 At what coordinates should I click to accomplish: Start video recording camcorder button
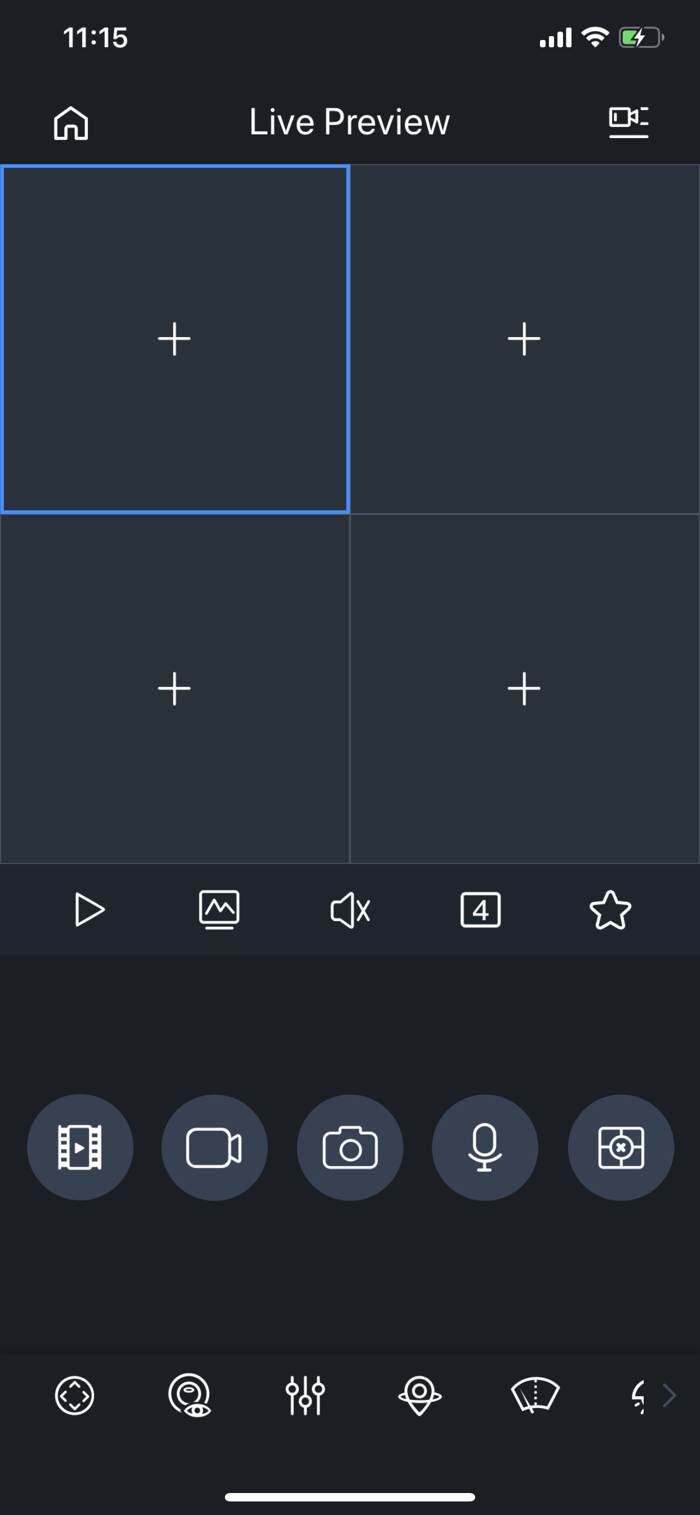point(215,1148)
